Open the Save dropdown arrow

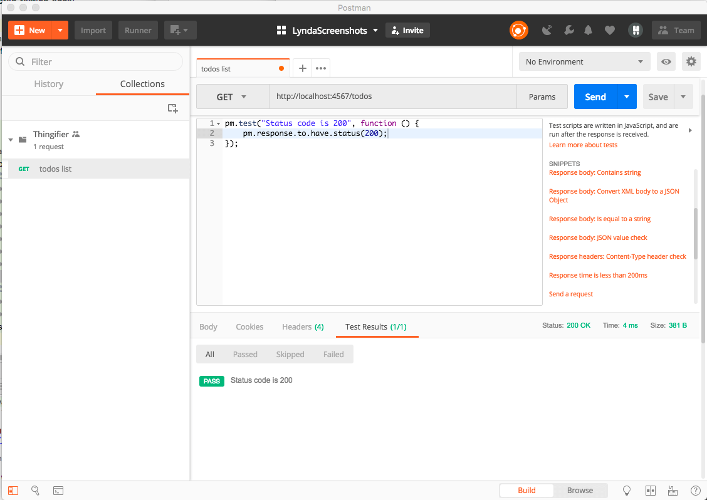(x=683, y=96)
